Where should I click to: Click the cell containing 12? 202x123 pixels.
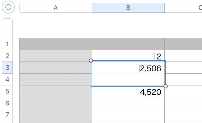point(128,56)
